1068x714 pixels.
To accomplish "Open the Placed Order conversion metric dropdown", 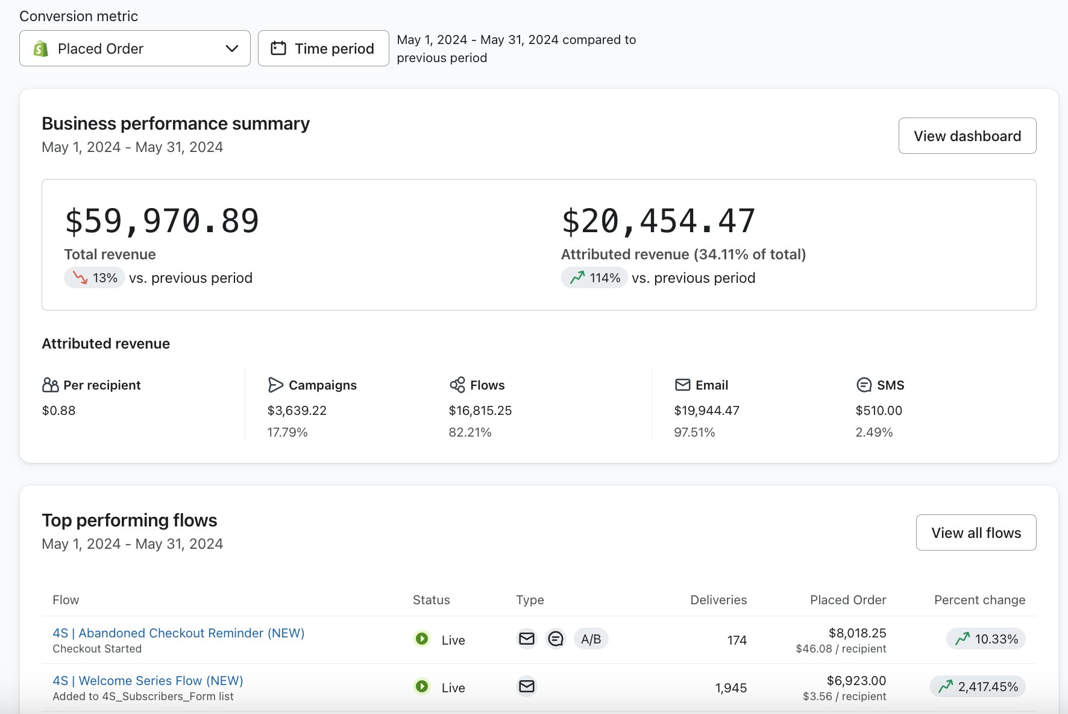I will coord(134,48).
